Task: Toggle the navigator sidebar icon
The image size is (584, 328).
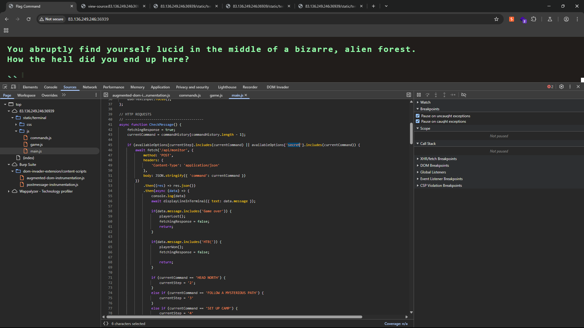Action: (x=106, y=95)
